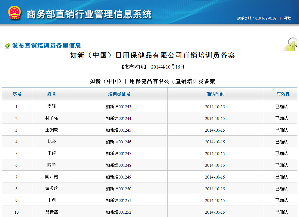Click the 商务部直销行业管理信息系统 site title
This screenshot has height=217, width=299.
[89, 14]
